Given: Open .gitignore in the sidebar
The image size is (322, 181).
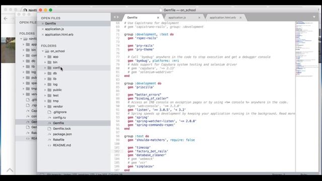Looking at the screenshot, I should [60, 112].
